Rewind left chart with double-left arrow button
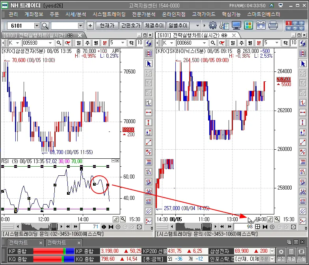This screenshot has height=265, width=309. [x=68, y=227]
